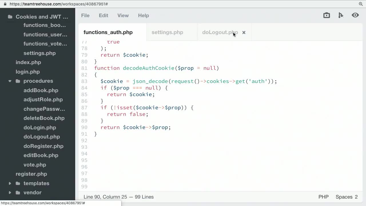Collapse the procedures folder
The width and height of the screenshot is (366, 206).
click(10, 81)
